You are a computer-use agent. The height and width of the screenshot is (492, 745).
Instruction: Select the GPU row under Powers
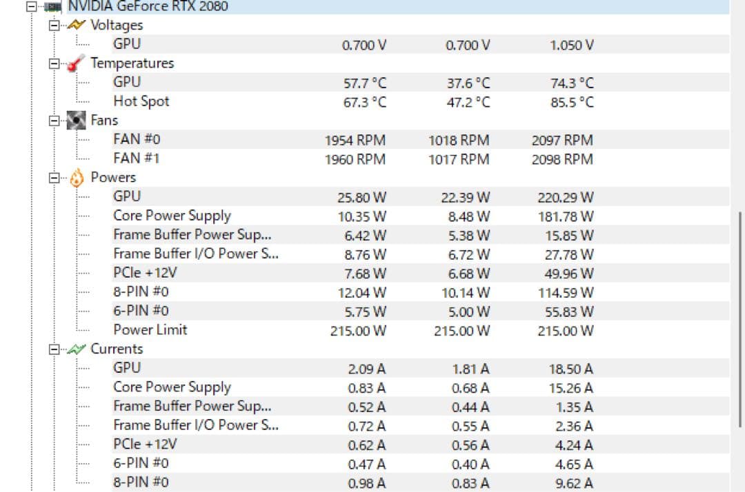[421, 196]
